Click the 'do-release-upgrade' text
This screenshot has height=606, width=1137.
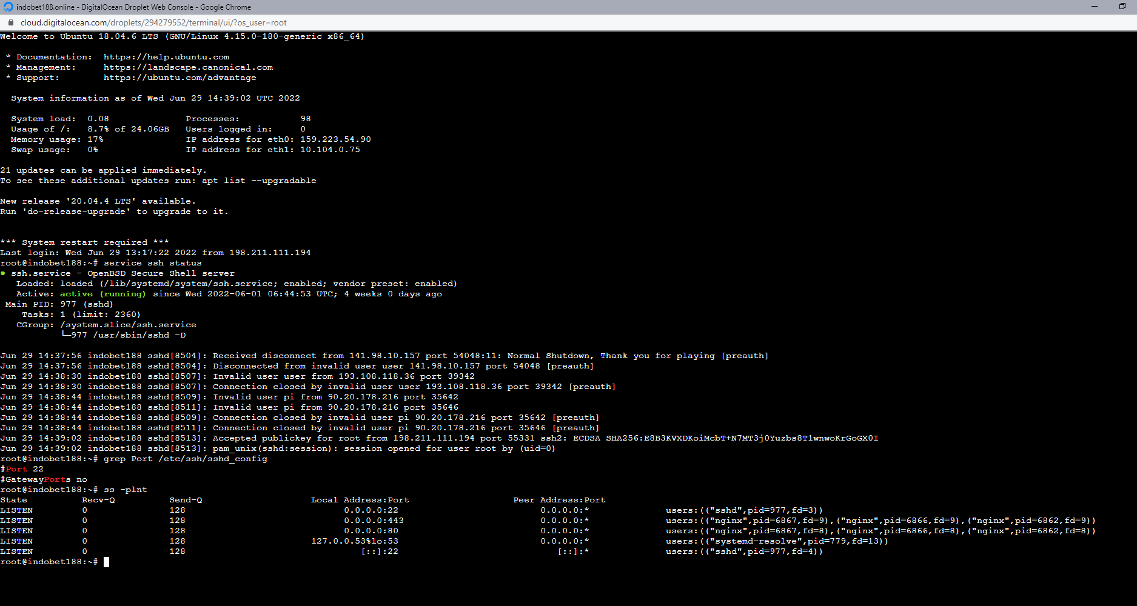click(x=76, y=211)
